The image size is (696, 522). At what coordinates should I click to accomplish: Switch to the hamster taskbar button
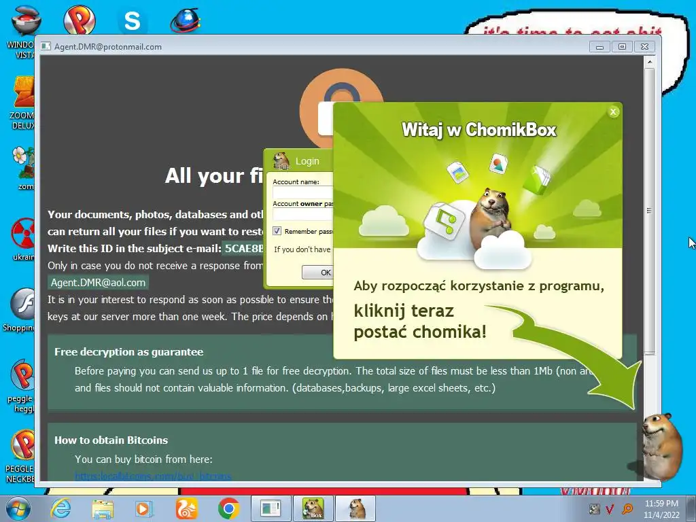356,508
